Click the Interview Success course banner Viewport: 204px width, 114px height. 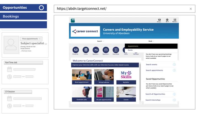[x=105, y=65]
